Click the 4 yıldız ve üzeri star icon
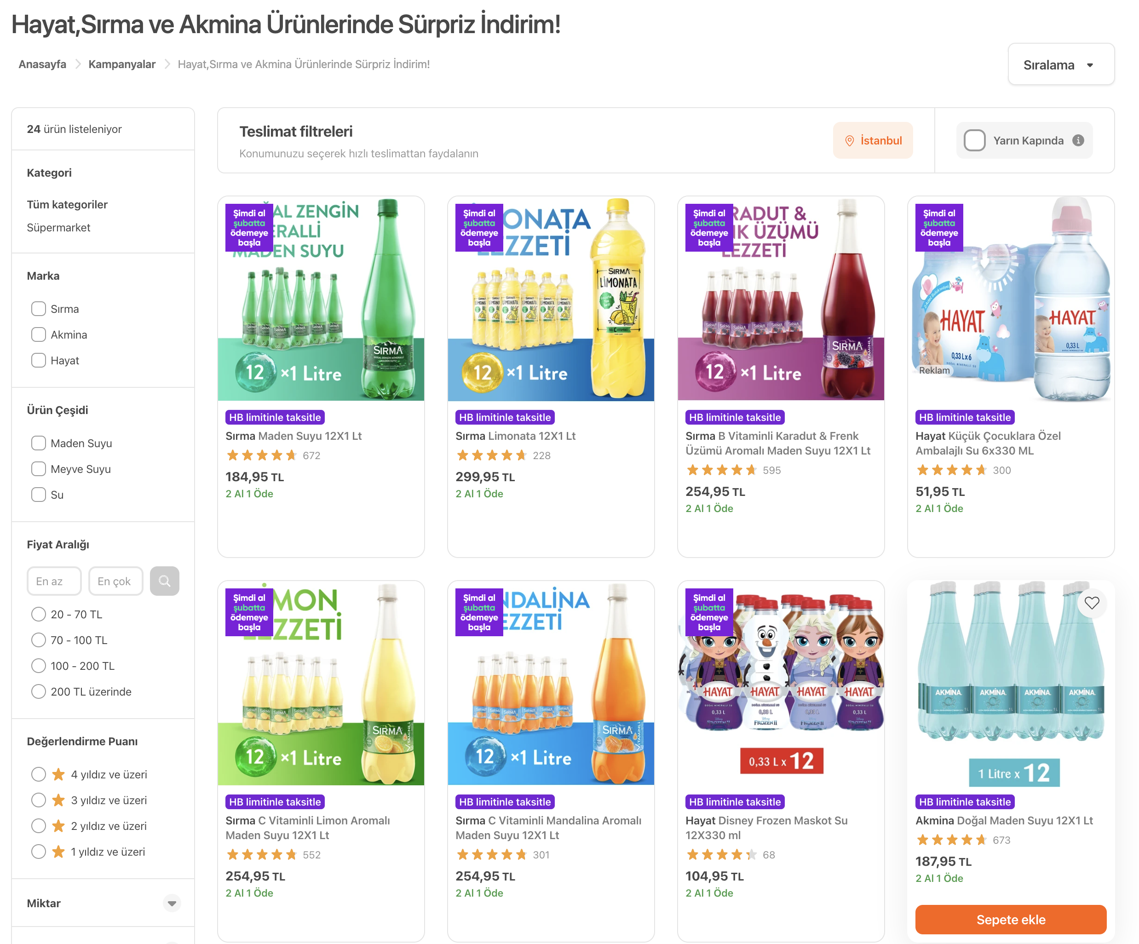Screen dimensions: 1139x944 58,774
